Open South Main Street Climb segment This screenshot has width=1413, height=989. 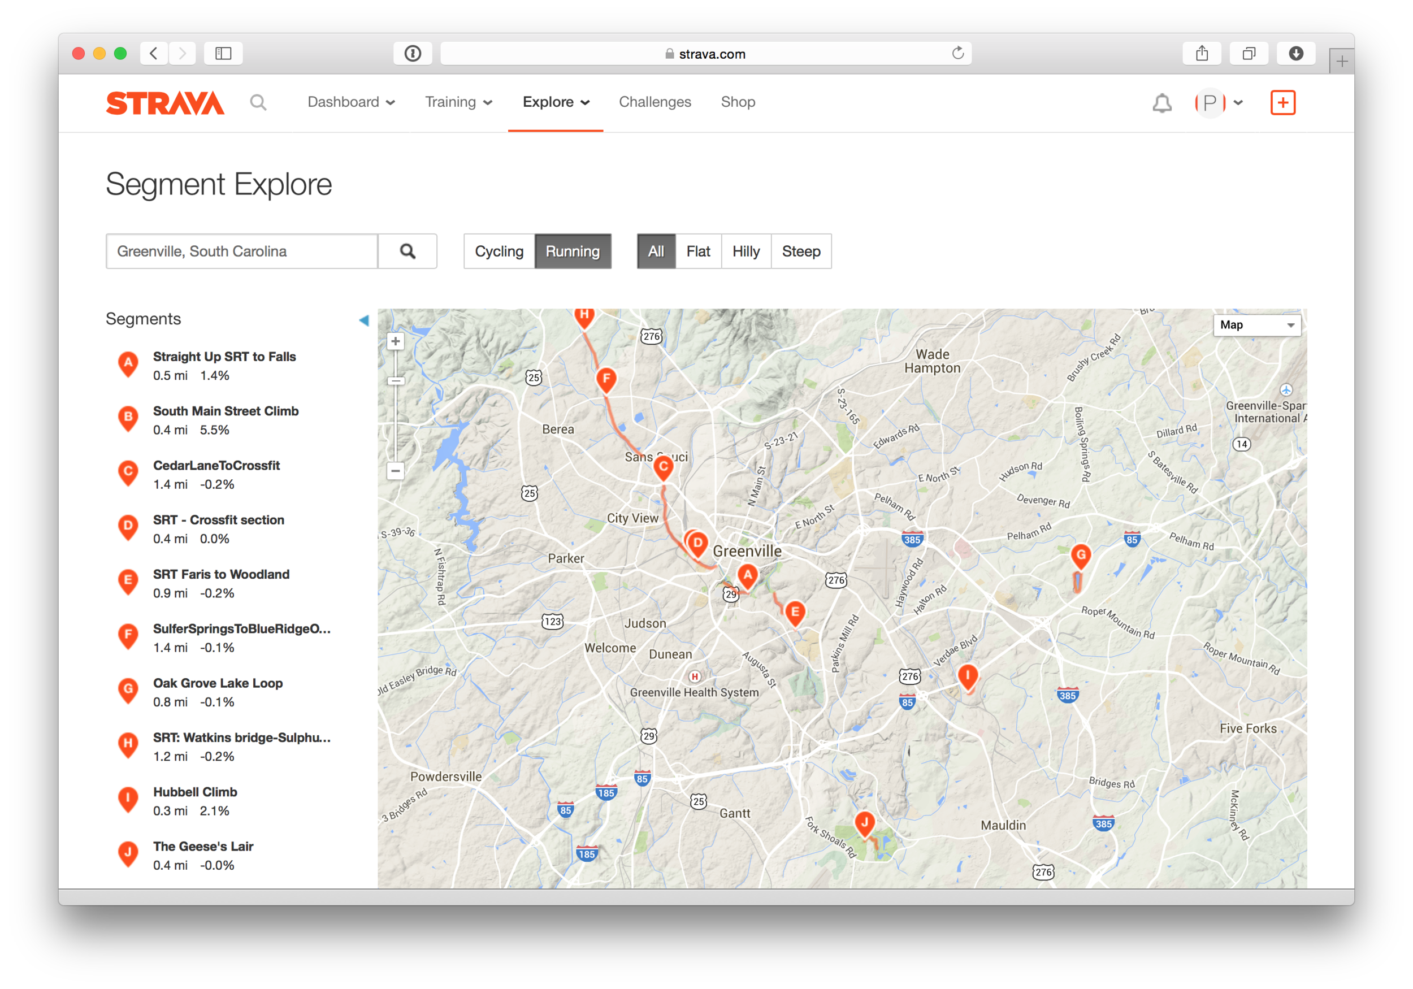pyautogui.click(x=226, y=411)
